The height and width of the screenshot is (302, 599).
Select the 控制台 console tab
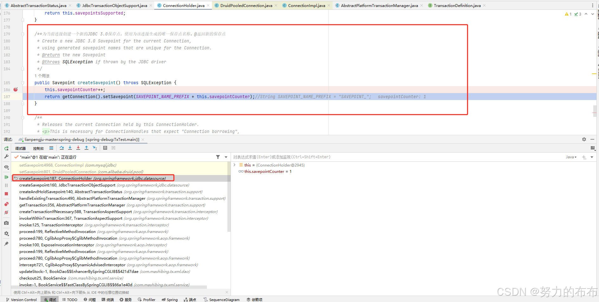pos(38,148)
